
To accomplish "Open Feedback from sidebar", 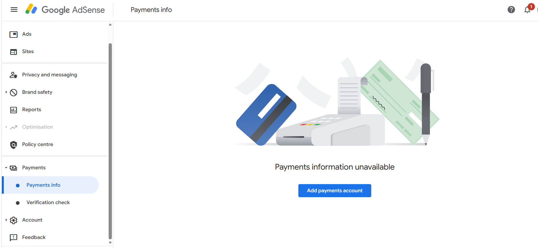I will pyautogui.click(x=34, y=237).
